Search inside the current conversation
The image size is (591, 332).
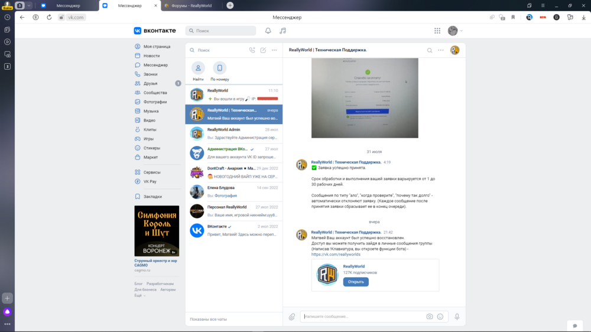(x=430, y=50)
